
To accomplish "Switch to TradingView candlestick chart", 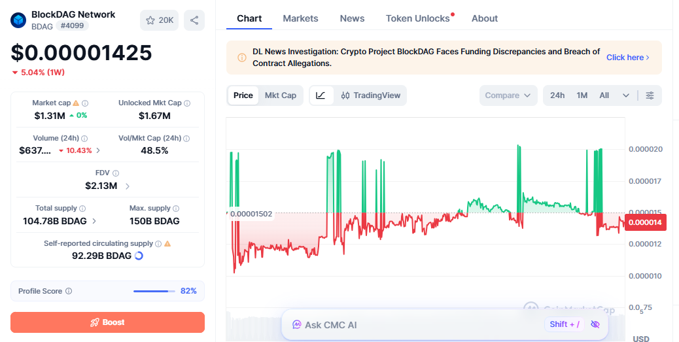I will point(371,95).
